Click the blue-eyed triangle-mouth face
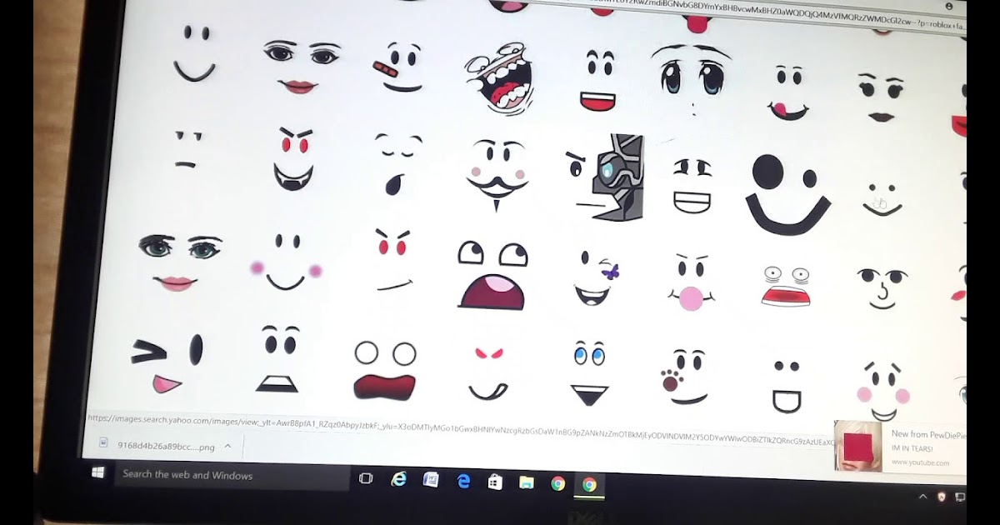This screenshot has height=525, width=1000. [589, 372]
